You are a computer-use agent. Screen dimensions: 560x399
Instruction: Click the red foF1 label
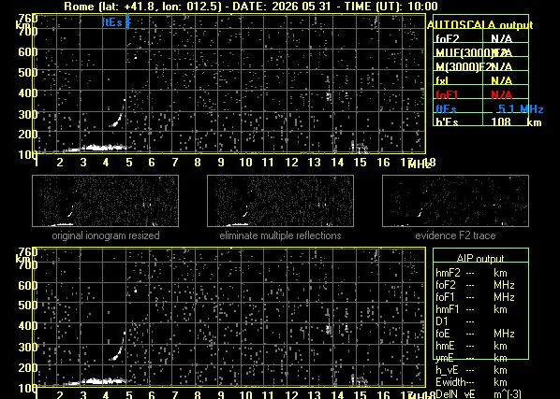coord(447,94)
